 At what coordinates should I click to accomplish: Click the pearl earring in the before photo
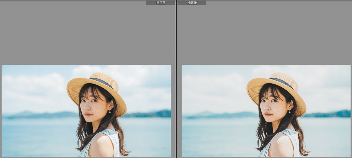110,112
